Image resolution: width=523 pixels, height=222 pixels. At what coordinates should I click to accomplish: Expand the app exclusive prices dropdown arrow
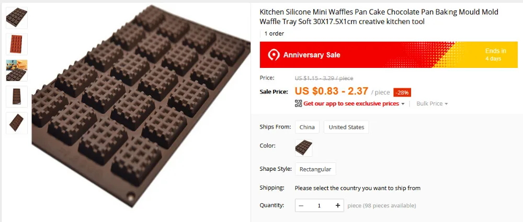click(x=403, y=104)
